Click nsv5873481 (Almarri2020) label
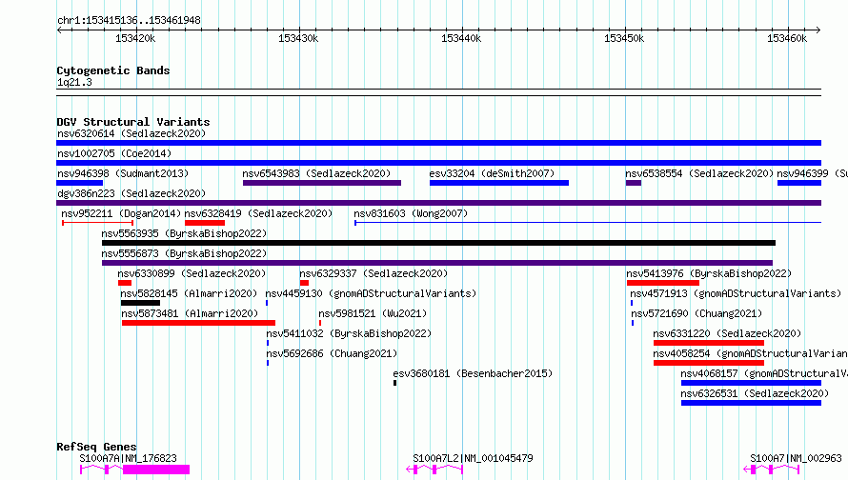 click(x=190, y=313)
